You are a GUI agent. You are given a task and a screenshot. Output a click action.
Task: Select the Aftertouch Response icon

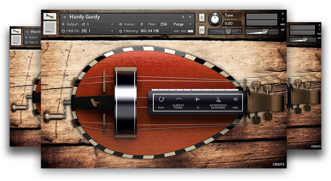[x=218, y=99]
